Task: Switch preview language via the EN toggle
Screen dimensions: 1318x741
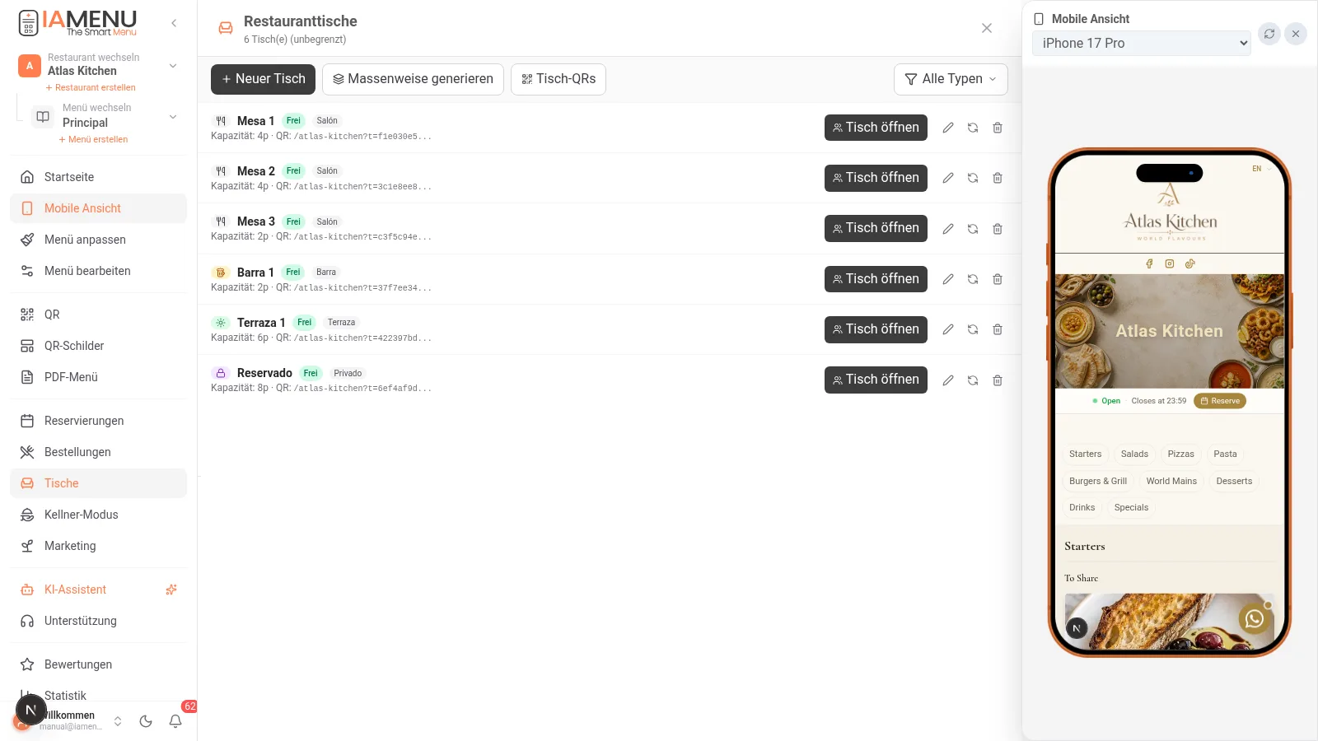Action: coord(1256,169)
